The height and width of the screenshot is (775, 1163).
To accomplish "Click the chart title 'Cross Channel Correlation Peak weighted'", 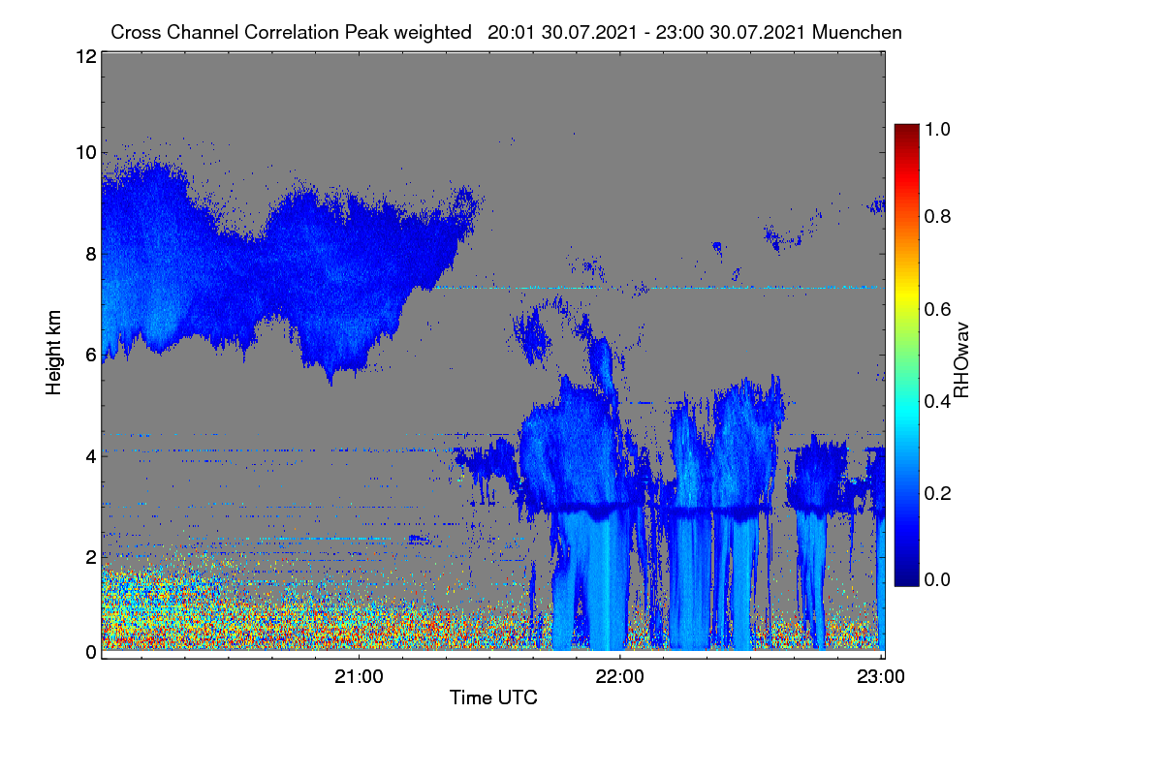I will tap(291, 32).
